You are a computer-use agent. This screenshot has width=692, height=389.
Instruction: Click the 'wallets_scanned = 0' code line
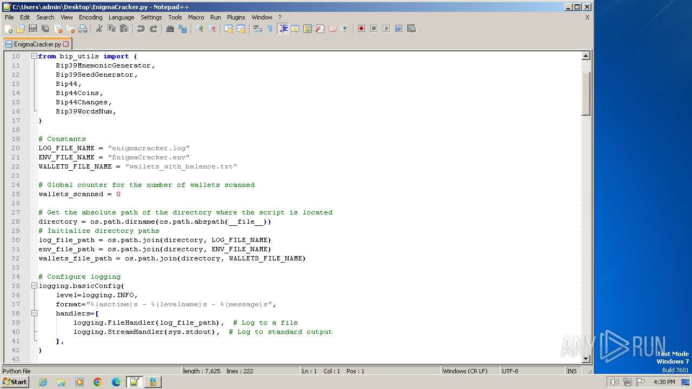79,194
